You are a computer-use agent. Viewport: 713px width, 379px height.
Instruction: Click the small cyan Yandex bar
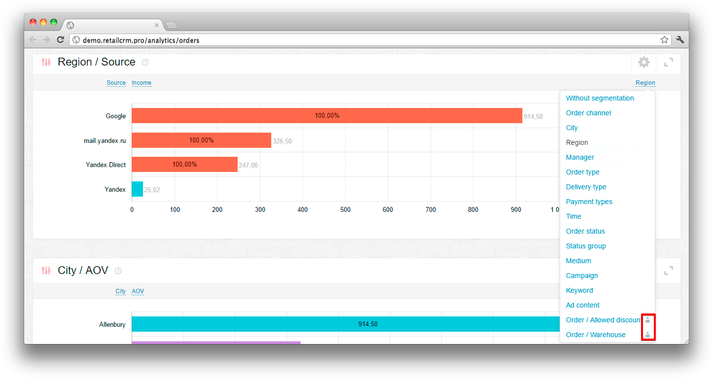137,189
